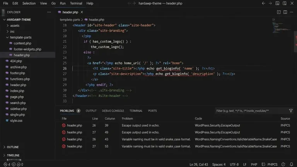Open page.php file
This screenshot has height=167, width=297.
point(17,97)
